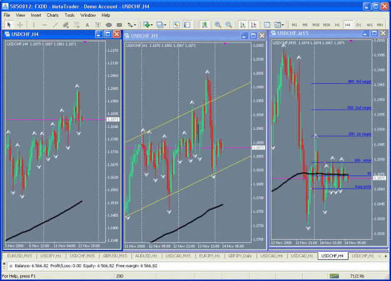
Task: Minimize the USDCHF,M15 chart window
Action: click(x=365, y=33)
